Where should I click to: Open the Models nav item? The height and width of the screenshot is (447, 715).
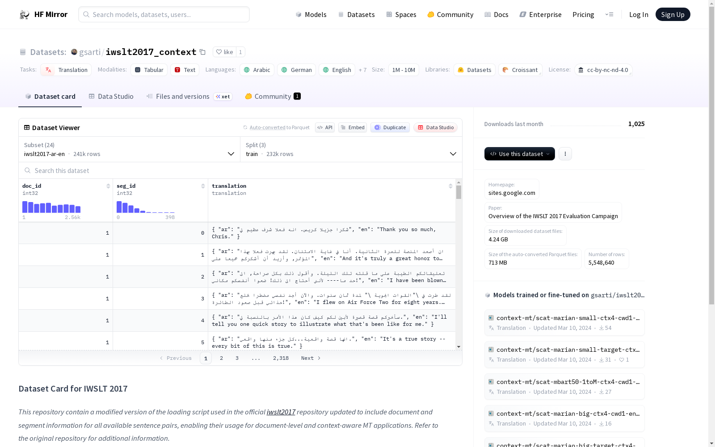point(311,14)
